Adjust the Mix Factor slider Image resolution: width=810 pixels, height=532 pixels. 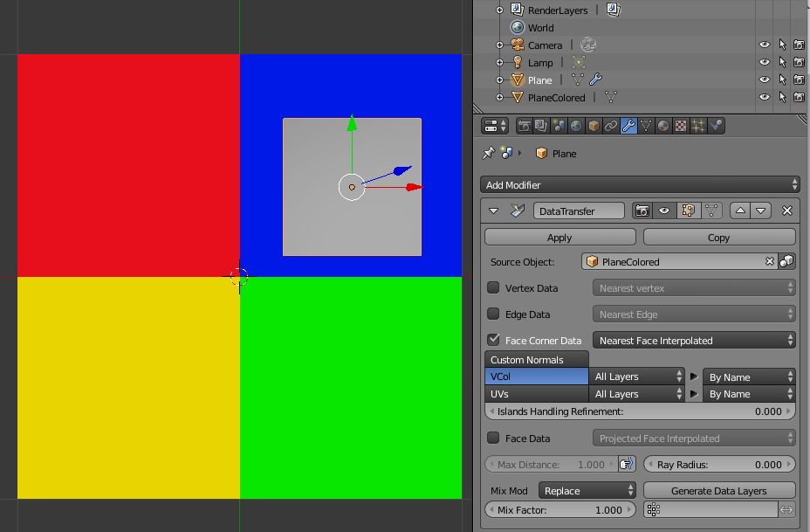560,510
